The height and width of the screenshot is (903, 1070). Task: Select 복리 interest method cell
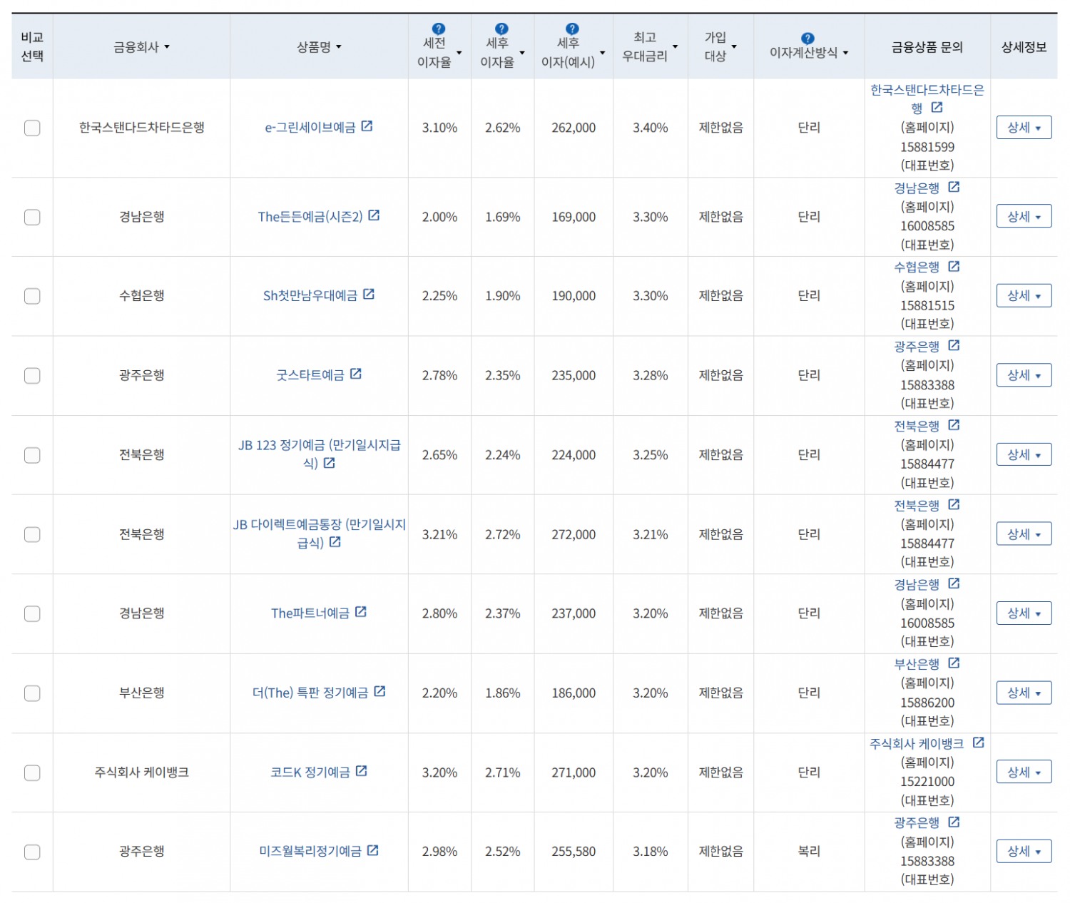[809, 851]
